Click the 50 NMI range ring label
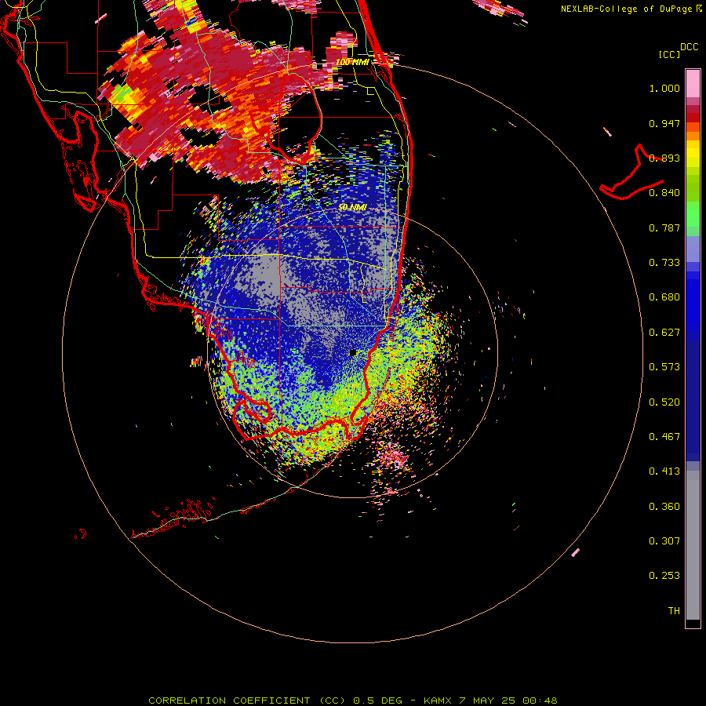The image size is (706, 706). pyautogui.click(x=352, y=208)
